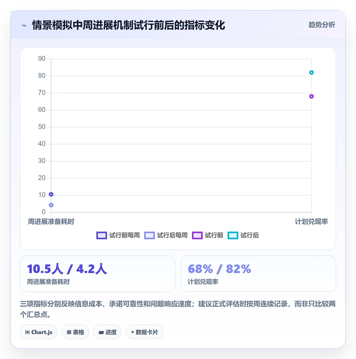Screen dimensions: 356x359
Task: Click the 50 y-axis tick label
Action: [42, 127]
